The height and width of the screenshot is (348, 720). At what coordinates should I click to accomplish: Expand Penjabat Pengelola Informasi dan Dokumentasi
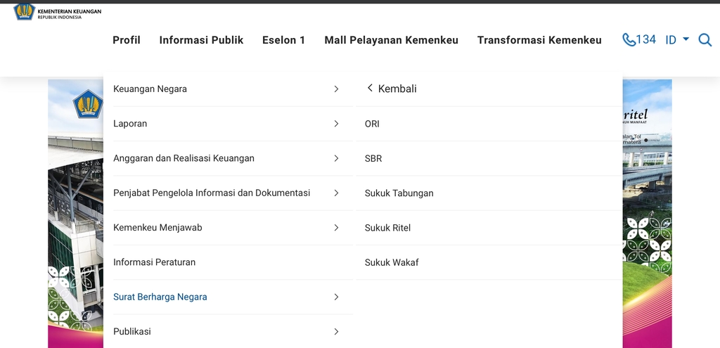336,193
